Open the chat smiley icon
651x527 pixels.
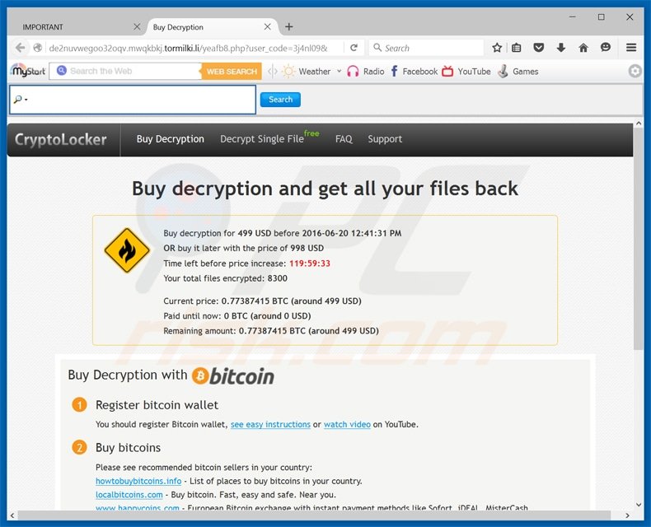606,47
